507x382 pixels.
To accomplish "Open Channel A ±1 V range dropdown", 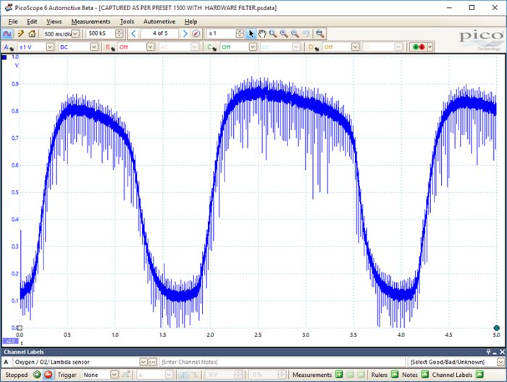I will click(x=50, y=47).
